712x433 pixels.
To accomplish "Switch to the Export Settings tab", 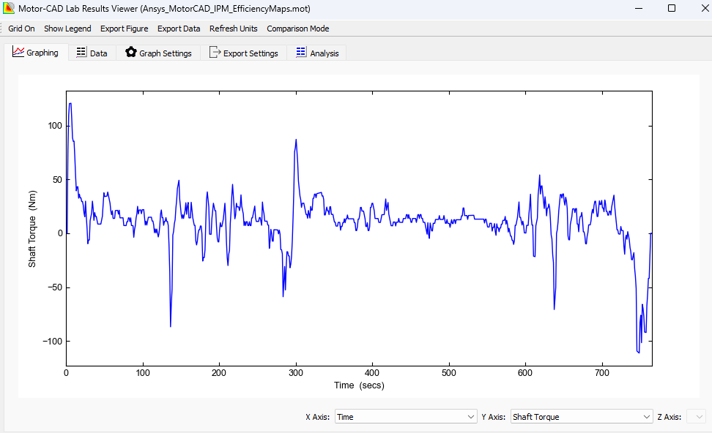I will [244, 52].
